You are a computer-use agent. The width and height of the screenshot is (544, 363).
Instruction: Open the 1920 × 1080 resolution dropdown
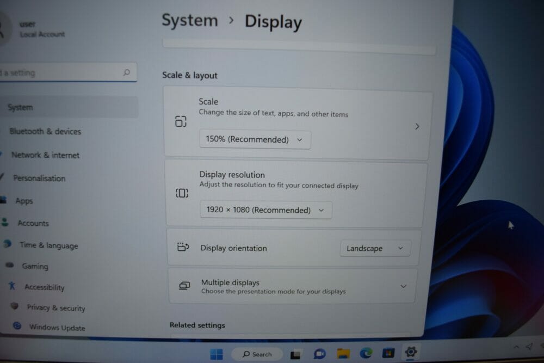(x=266, y=210)
